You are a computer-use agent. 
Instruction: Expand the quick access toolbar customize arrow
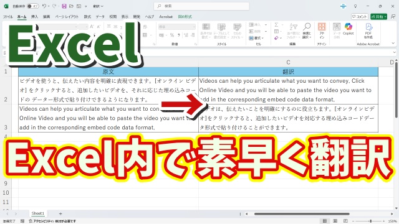click(x=86, y=6)
